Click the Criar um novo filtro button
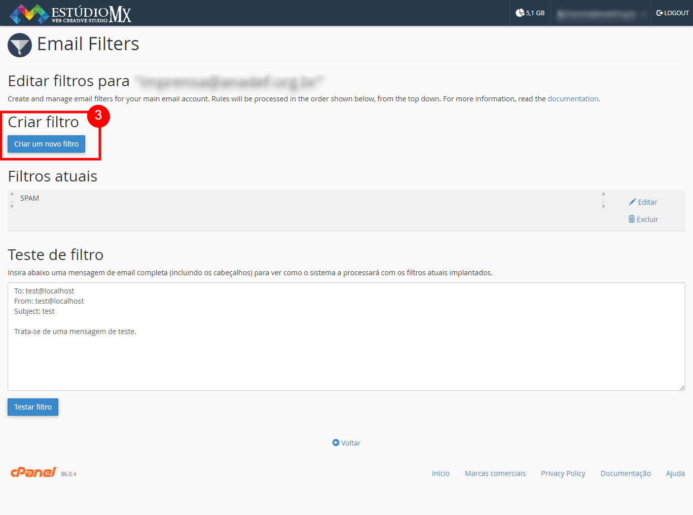693x515 pixels. coord(45,144)
